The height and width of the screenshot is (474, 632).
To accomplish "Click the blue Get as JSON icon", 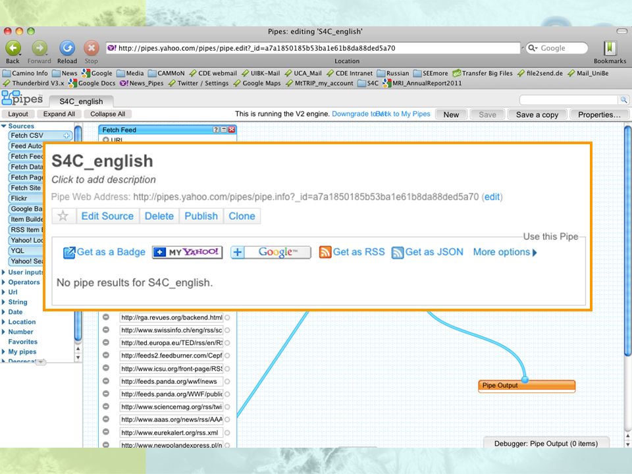I will (398, 253).
